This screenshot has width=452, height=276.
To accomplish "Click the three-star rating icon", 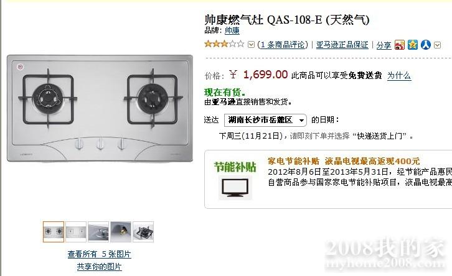I will (224, 44).
